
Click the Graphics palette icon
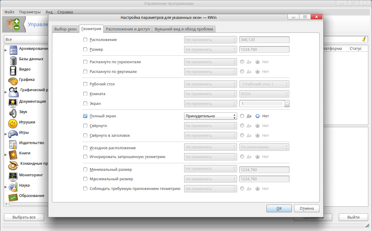pyautogui.click(x=13, y=81)
